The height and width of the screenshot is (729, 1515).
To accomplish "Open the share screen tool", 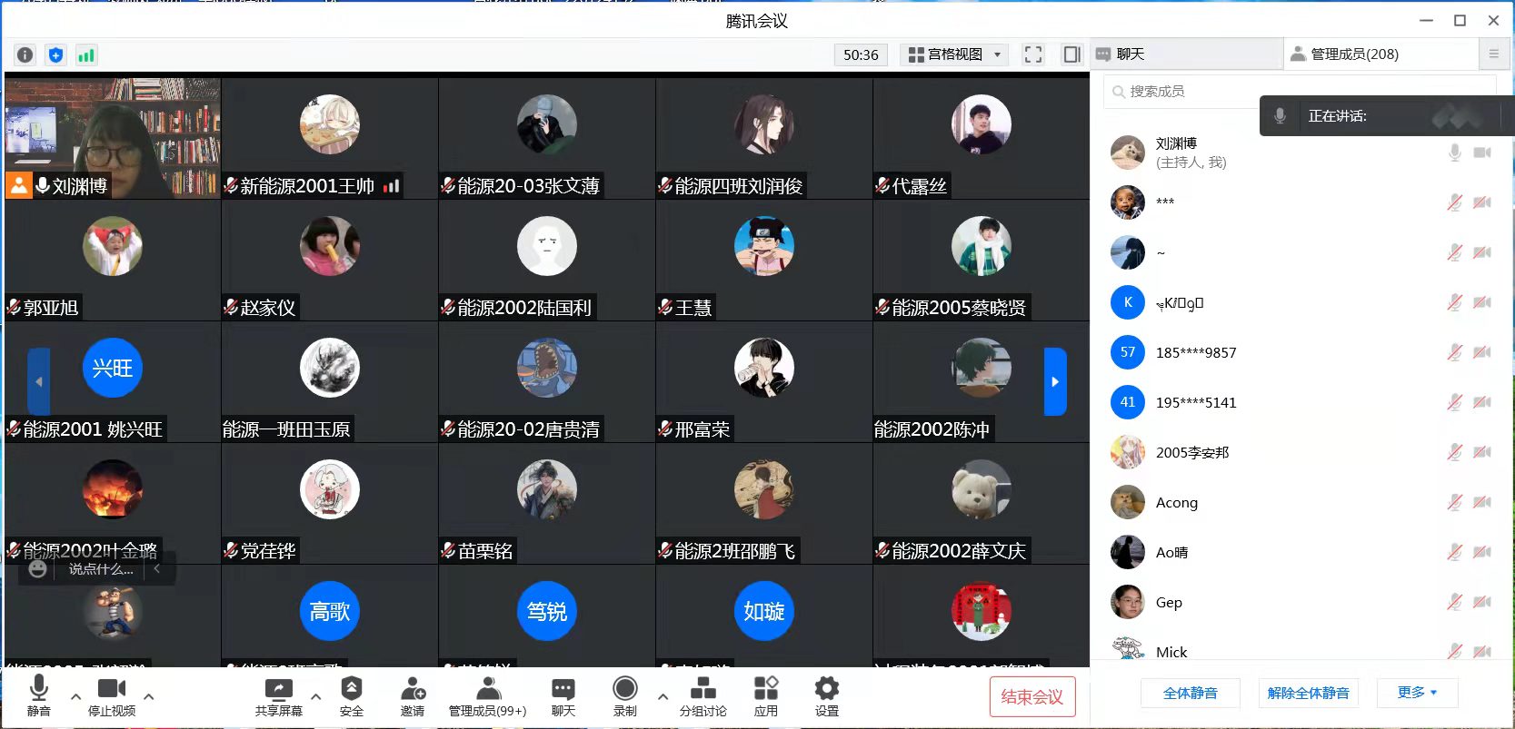I will click(278, 696).
